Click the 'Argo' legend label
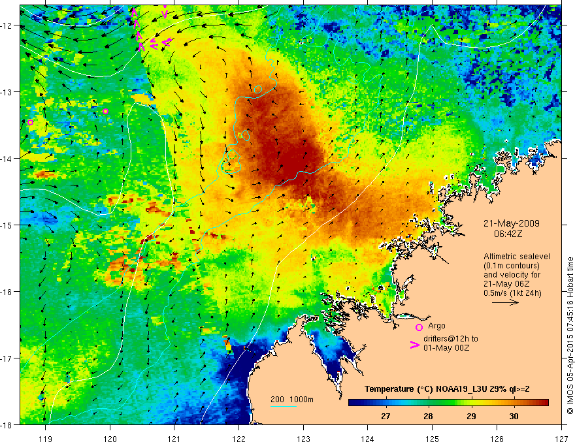The height and width of the screenshot is (444, 575). pyautogui.click(x=436, y=326)
